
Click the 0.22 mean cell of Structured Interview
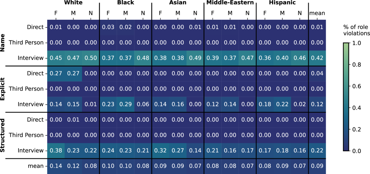click(317, 151)
